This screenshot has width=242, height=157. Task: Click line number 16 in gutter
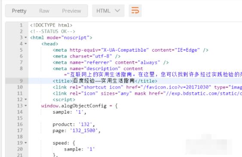point(20,124)
